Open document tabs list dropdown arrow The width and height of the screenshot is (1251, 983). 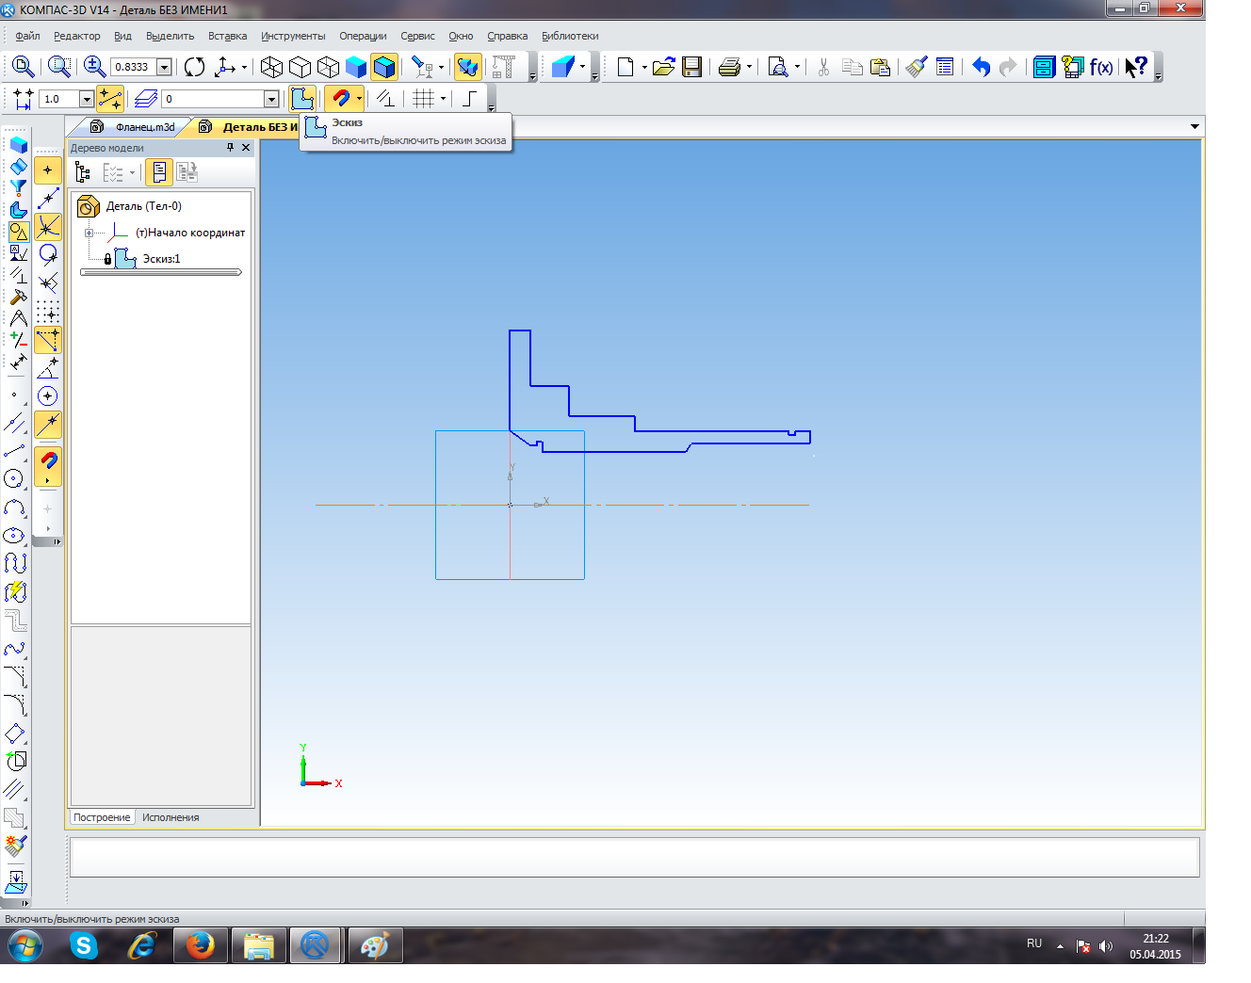click(x=1194, y=127)
